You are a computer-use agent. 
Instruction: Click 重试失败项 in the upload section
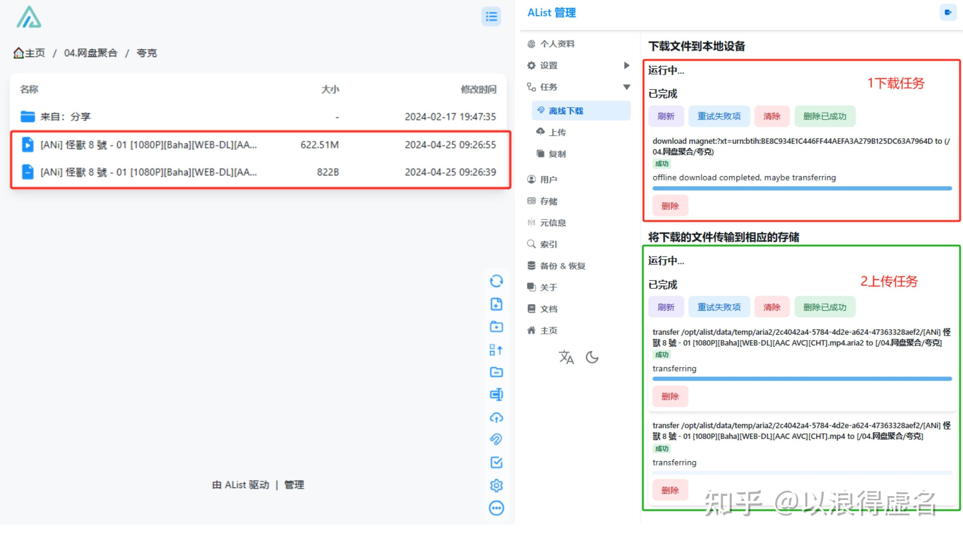pyautogui.click(x=719, y=307)
